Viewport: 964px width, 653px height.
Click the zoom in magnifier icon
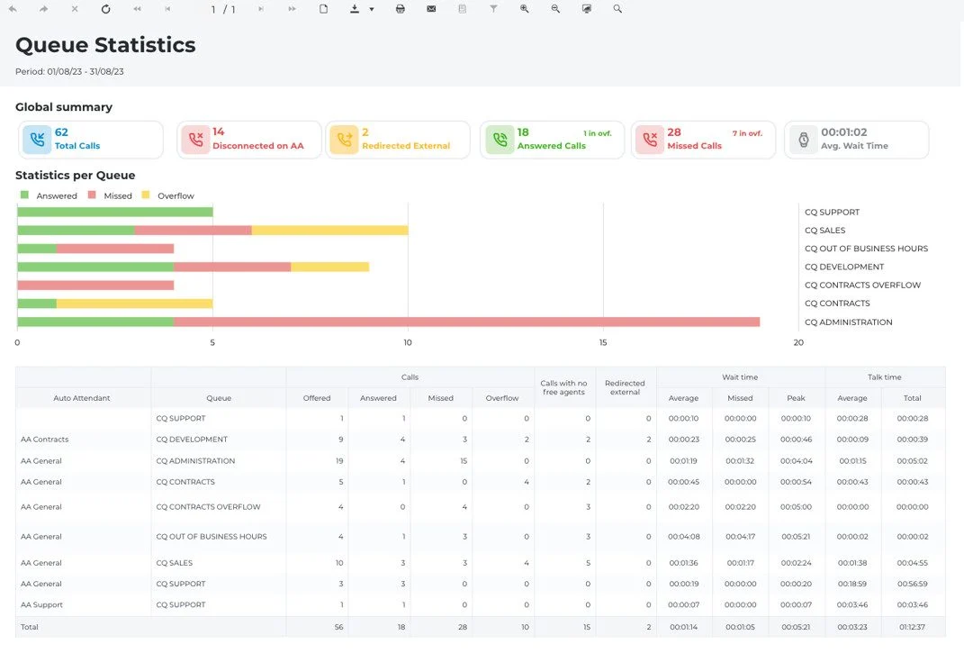point(525,9)
